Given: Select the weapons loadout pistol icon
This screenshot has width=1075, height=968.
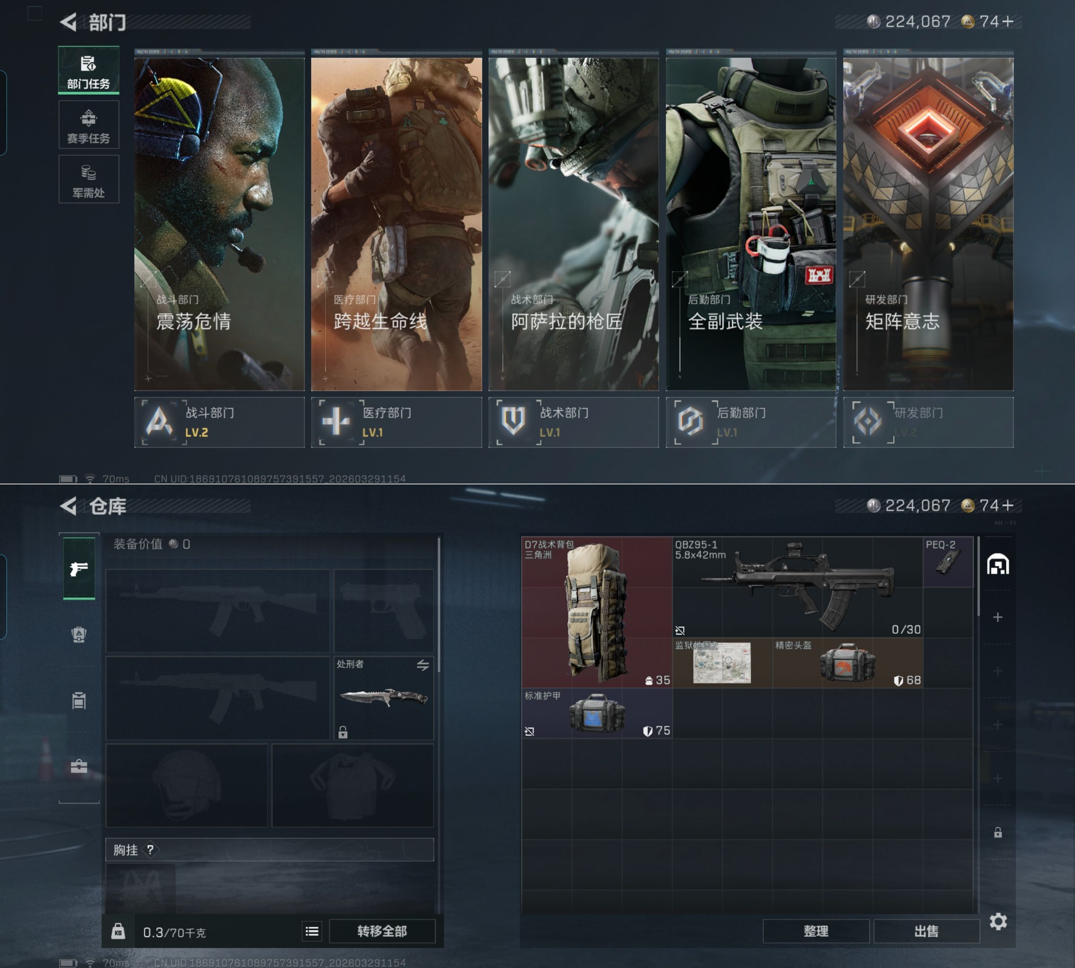Looking at the screenshot, I should click(79, 569).
